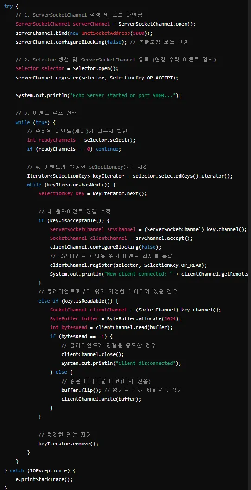The height and width of the screenshot is (490, 251).
Task: Click the "keyIterator.remove();" line
Action: point(69,444)
